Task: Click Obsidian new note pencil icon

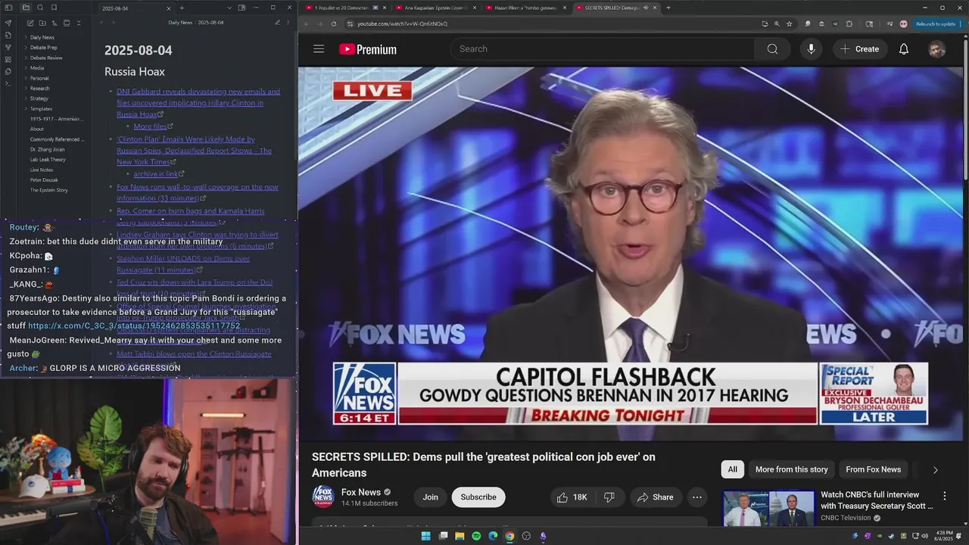Action: (30, 23)
